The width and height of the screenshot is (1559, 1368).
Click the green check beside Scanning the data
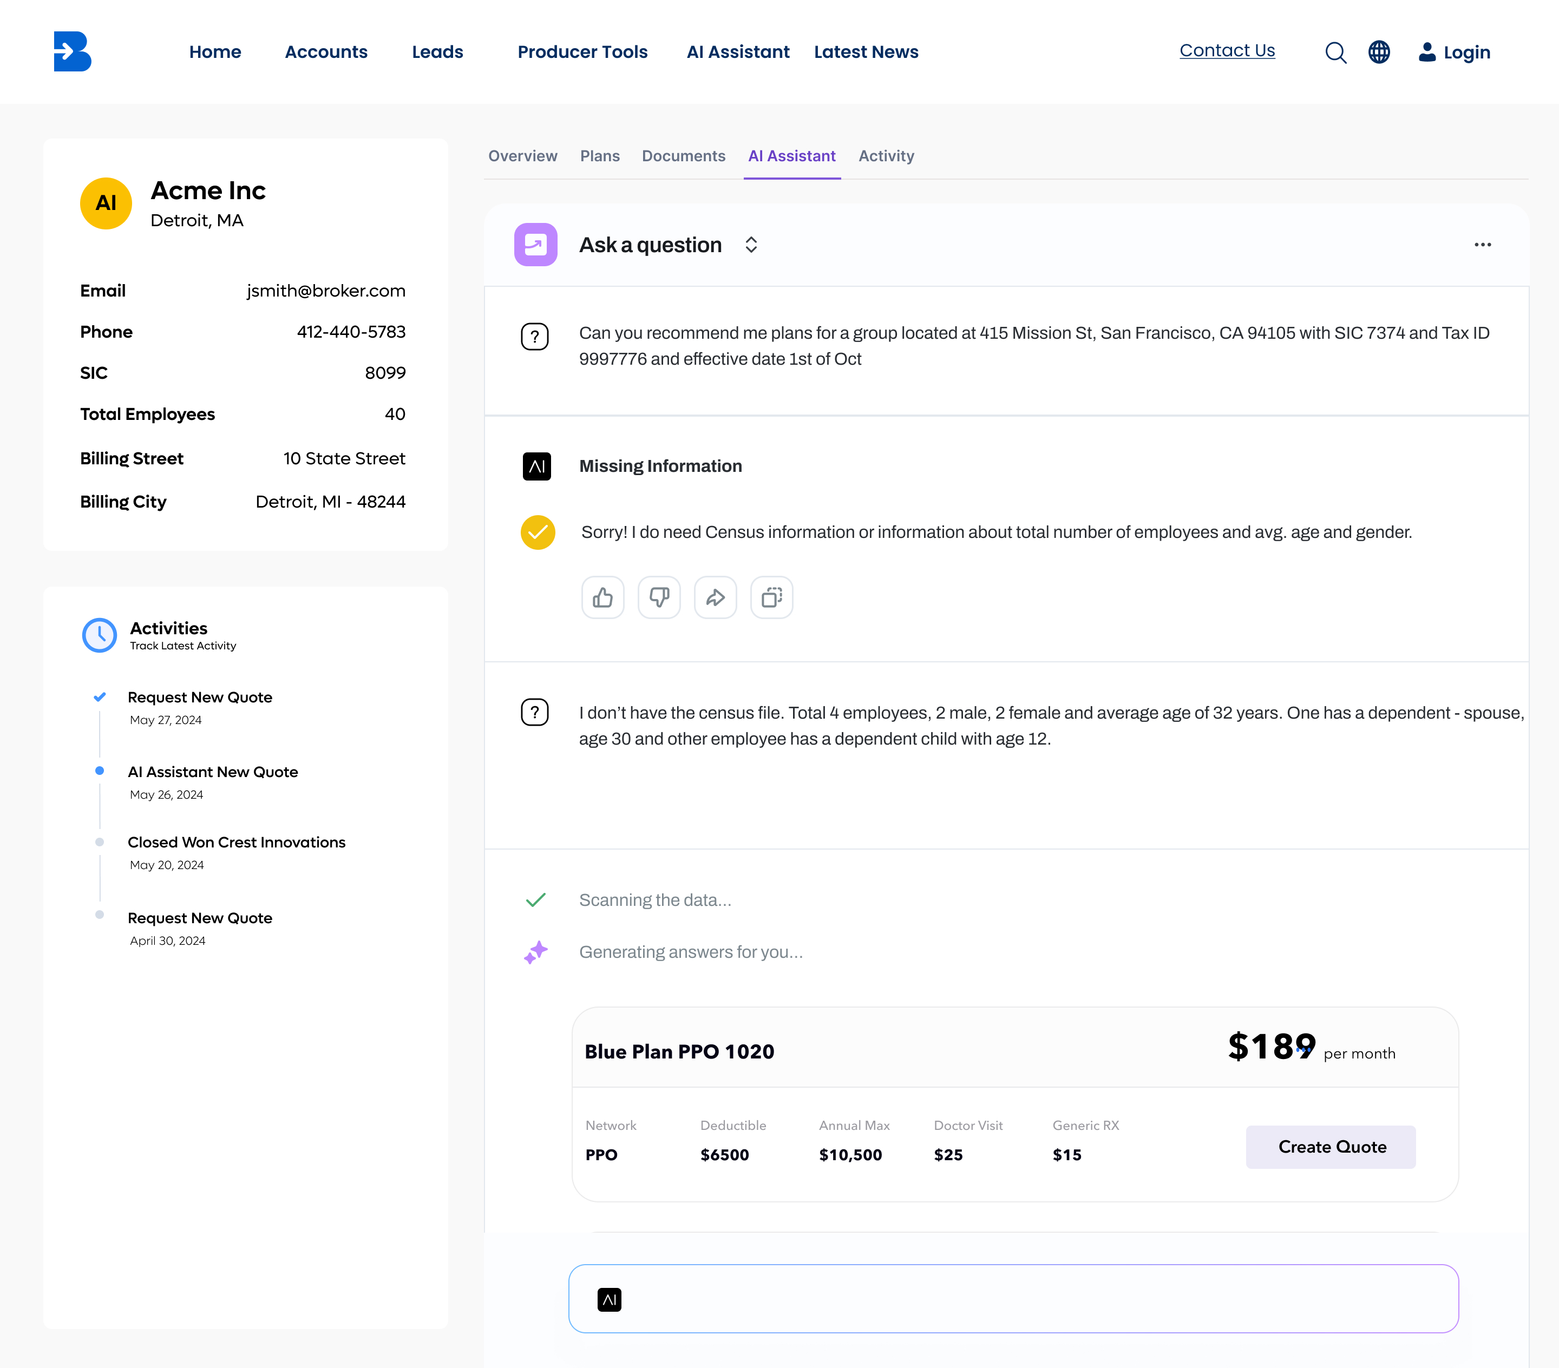(x=536, y=900)
